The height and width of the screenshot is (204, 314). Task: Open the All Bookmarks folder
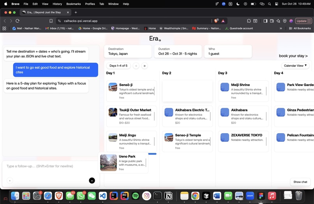[x=300, y=28]
